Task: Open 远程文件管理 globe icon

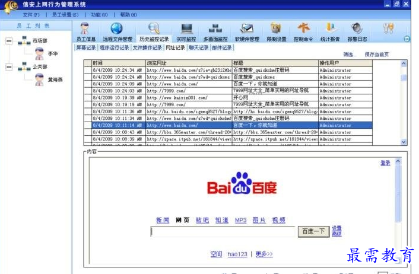Action: 118,32
